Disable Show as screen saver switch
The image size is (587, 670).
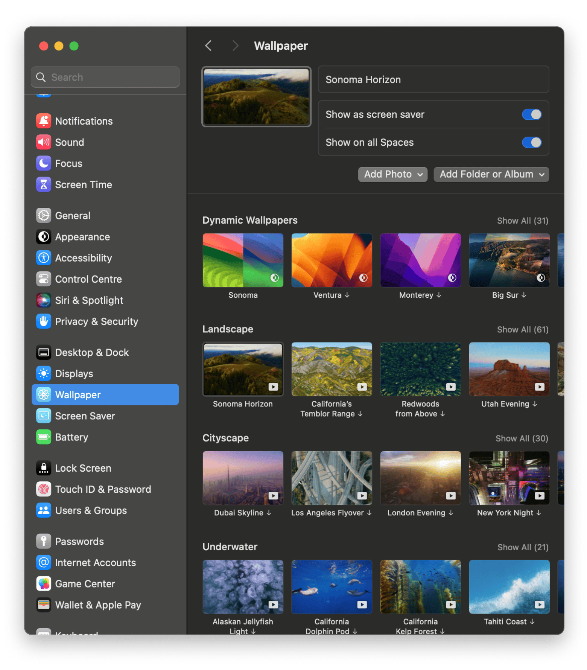point(531,114)
